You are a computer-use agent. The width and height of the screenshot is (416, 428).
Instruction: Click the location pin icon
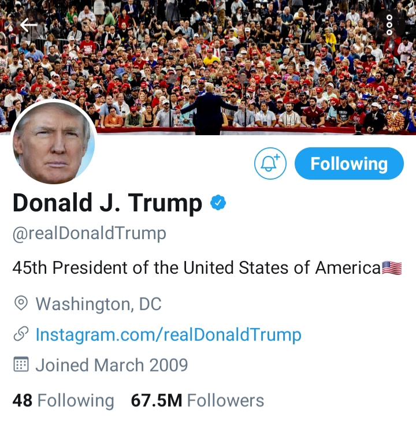(x=21, y=303)
